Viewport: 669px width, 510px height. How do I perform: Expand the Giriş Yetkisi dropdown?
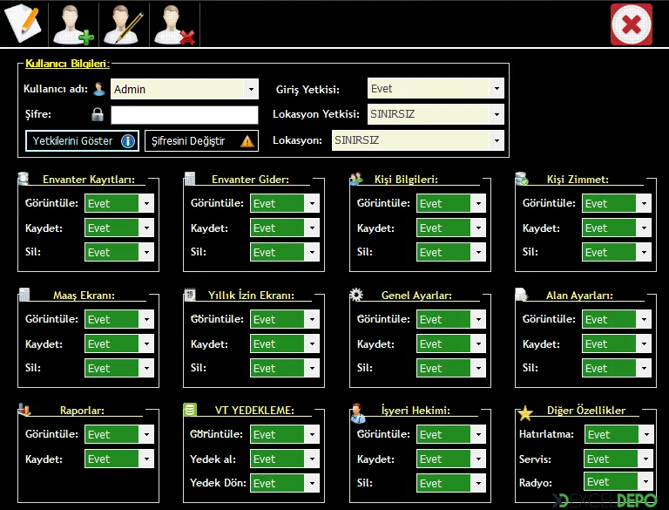pos(496,89)
